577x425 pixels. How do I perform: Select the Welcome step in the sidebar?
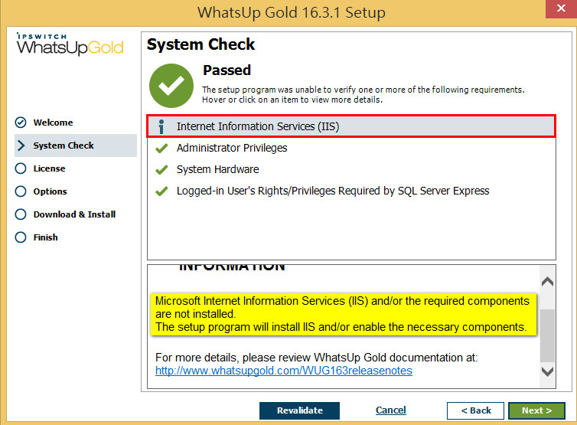coord(53,123)
